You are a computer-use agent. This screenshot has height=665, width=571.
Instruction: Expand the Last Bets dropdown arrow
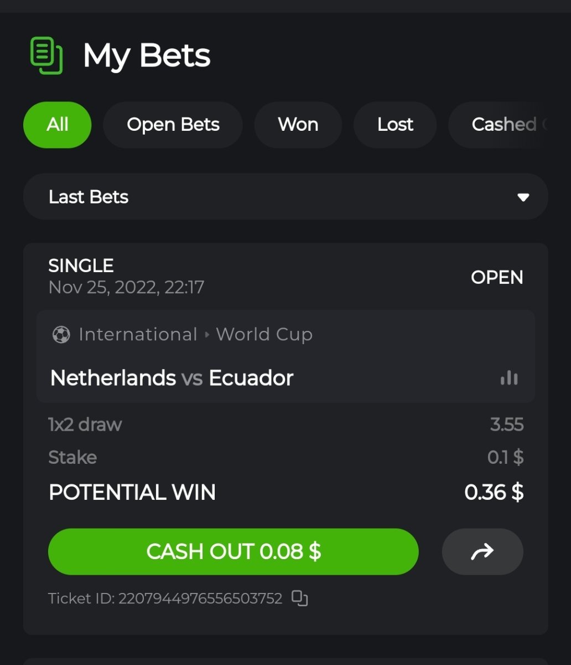(523, 197)
